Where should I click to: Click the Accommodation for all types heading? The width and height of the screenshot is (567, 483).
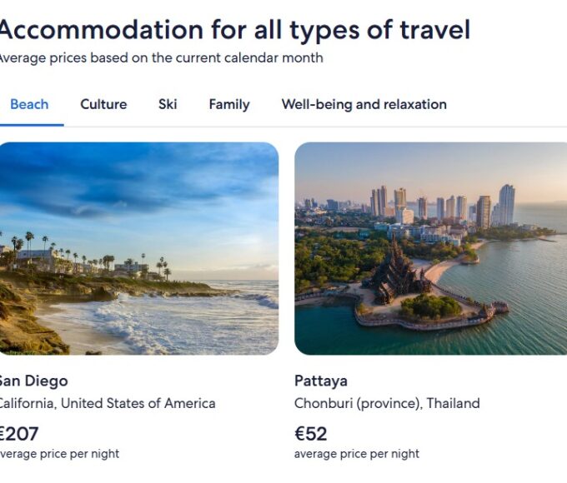point(233,30)
